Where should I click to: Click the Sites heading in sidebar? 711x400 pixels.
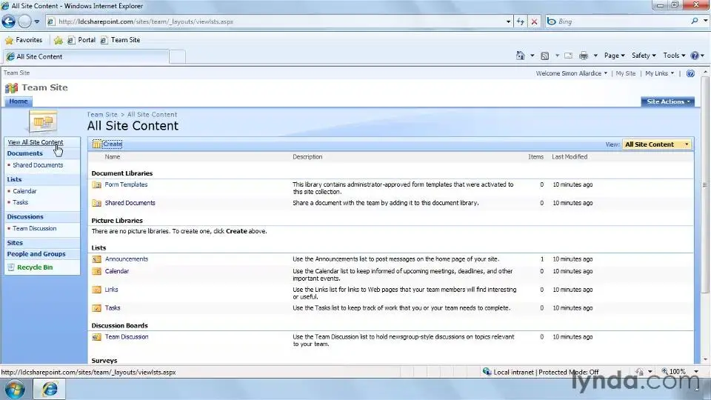click(x=15, y=243)
